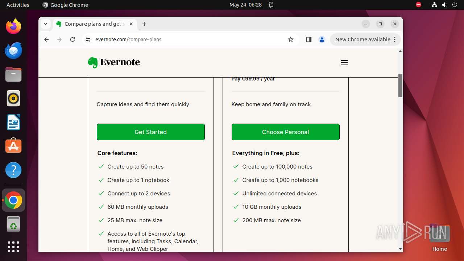Launch Thunderbird mail from the dock
This screenshot has width=464, height=261.
[x=13, y=50]
